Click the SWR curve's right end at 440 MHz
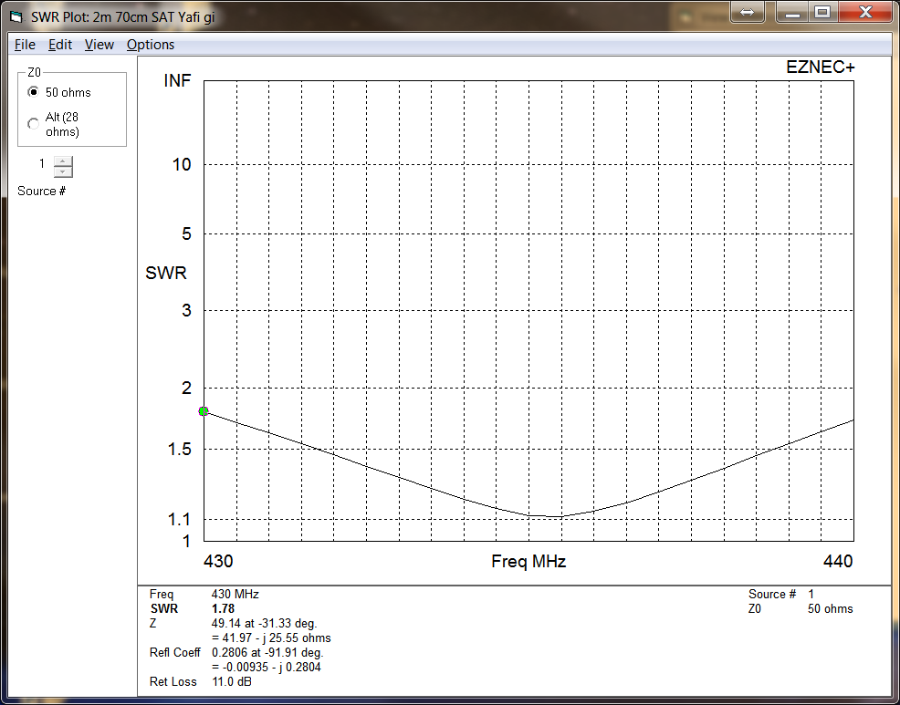 pyautogui.click(x=853, y=420)
